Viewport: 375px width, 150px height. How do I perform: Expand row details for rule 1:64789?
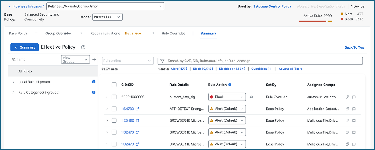pos(107,109)
